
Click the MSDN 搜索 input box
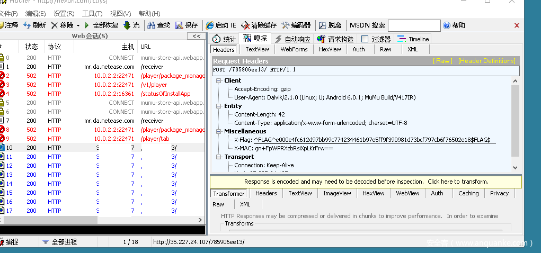click(x=414, y=25)
